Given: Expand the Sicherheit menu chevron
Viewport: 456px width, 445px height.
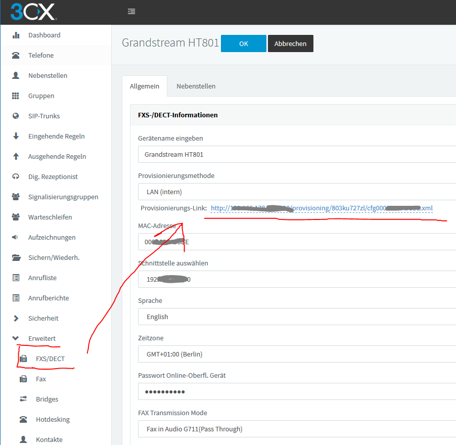Looking at the screenshot, I should tap(16, 318).
